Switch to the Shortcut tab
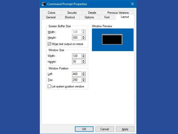 pyautogui.click(x=70, y=17)
